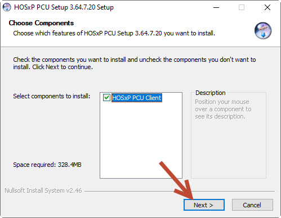Click Next to continue installation

click(204, 205)
